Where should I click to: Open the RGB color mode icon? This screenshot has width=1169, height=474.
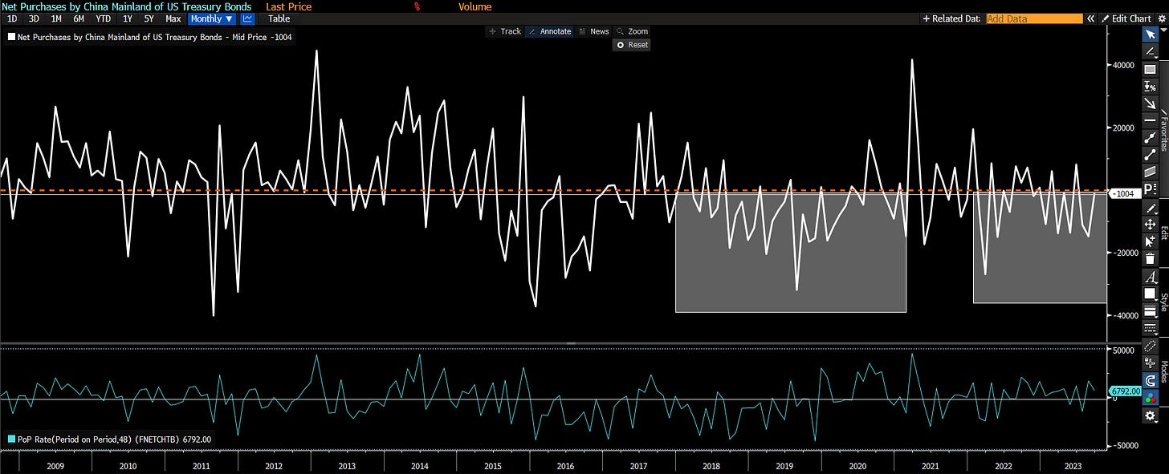point(1150,397)
